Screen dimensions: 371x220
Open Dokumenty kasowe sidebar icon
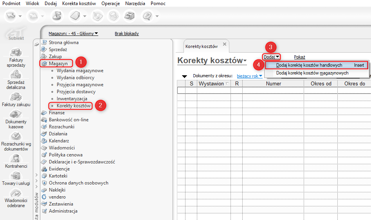pos(16,119)
